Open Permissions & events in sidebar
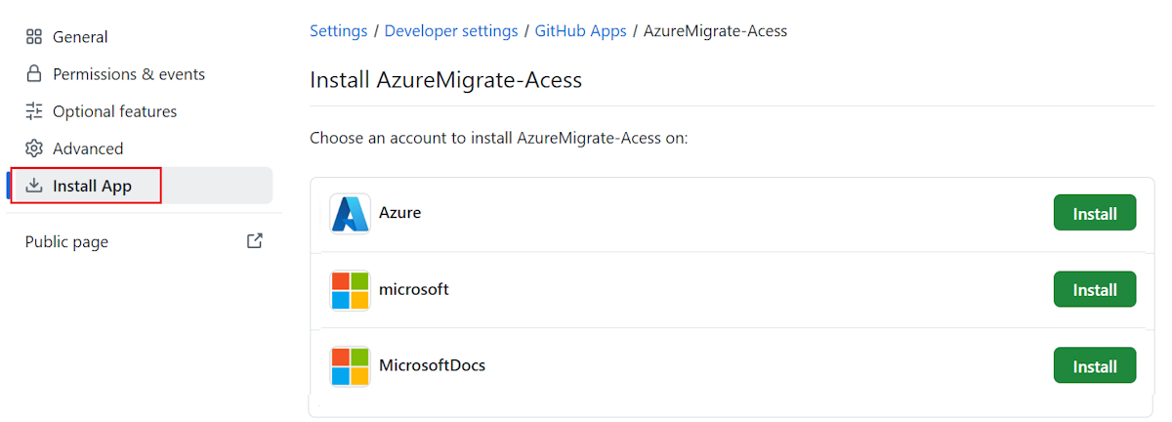 tap(129, 74)
